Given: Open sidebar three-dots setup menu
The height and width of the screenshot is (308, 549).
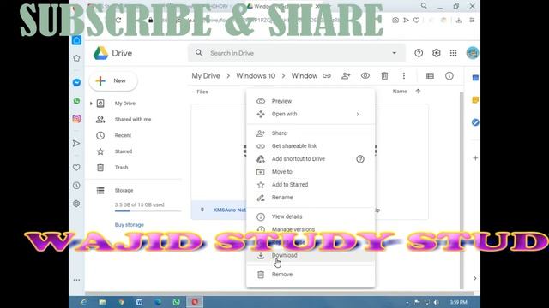Looking at the screenshot, I should (x=76, y=280).
